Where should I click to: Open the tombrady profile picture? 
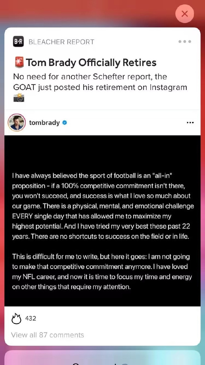tap(17, 123)
